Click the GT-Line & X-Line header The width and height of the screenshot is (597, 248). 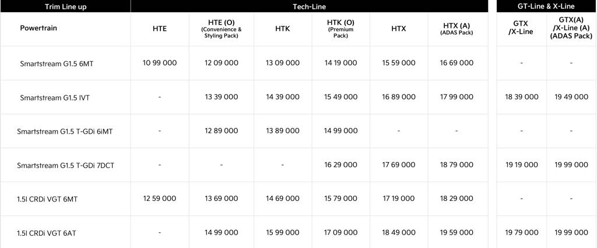point(546,6)
